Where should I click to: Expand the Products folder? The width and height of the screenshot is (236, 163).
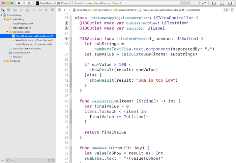coord(4,61)
